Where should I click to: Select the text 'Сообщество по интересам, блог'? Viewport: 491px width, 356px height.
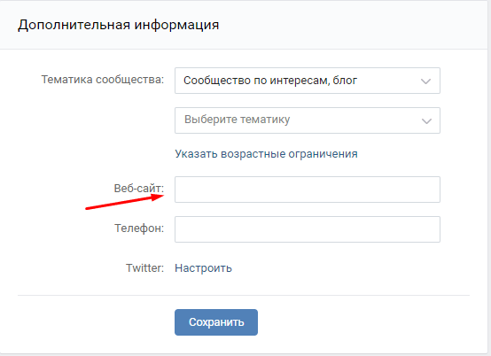tap(270, 81)
